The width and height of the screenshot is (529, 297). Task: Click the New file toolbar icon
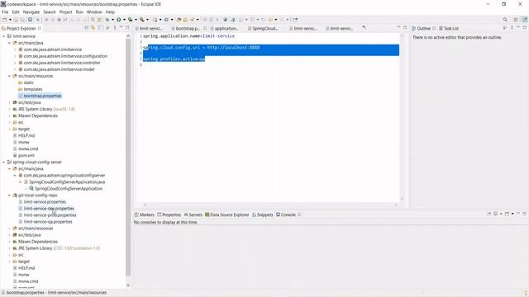pyautogui.click(x=5, y=20)
